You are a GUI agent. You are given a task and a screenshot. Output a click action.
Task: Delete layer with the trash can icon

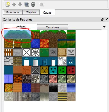pyautogui.click(x=33, y=4)
